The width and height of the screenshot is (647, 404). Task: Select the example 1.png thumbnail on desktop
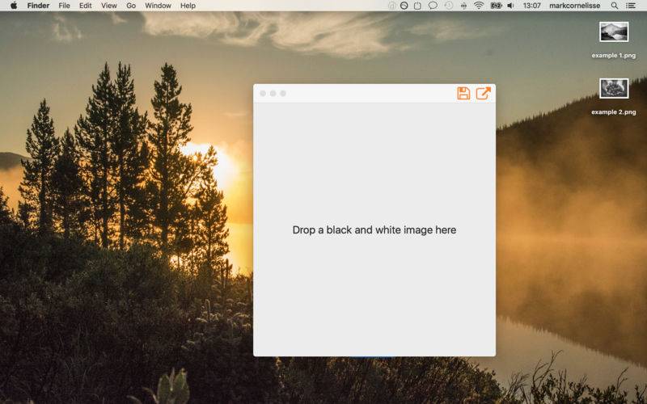(614, 32)
